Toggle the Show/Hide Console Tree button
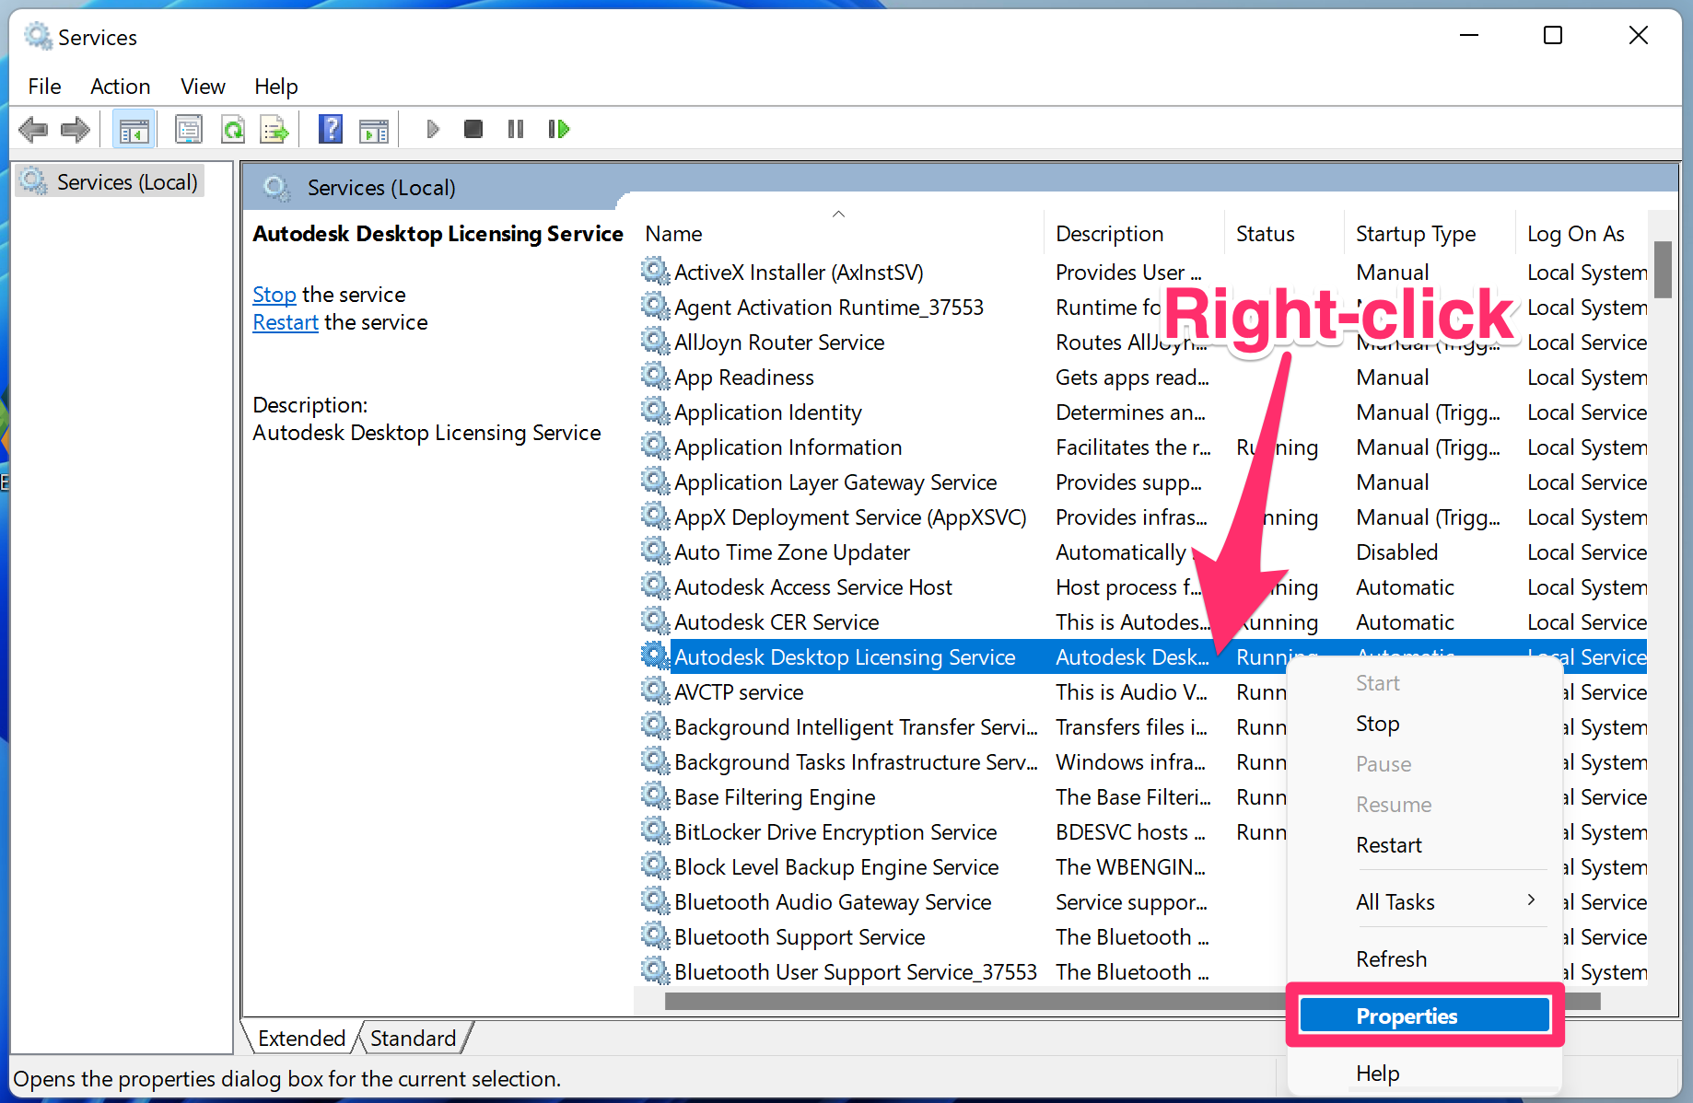 (x=134, y=129)
